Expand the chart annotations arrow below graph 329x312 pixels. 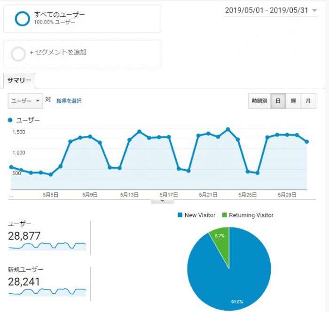click(x=162, y=201)
